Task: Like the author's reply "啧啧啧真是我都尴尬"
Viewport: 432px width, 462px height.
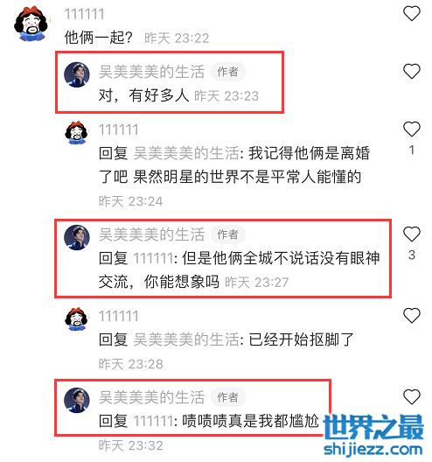Action: click(411, 396)
